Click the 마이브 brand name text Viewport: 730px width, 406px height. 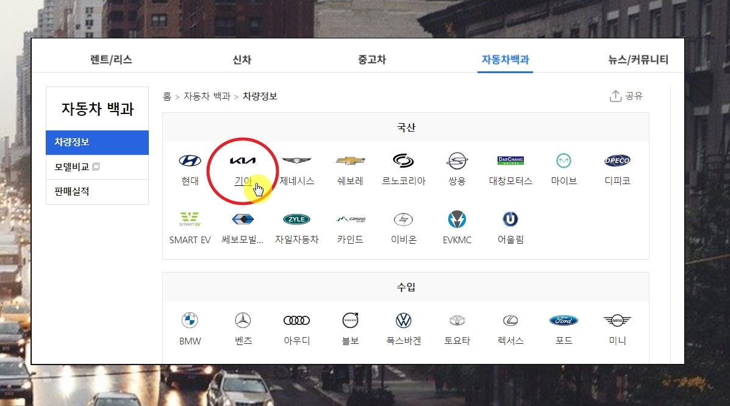coord(564,181)
